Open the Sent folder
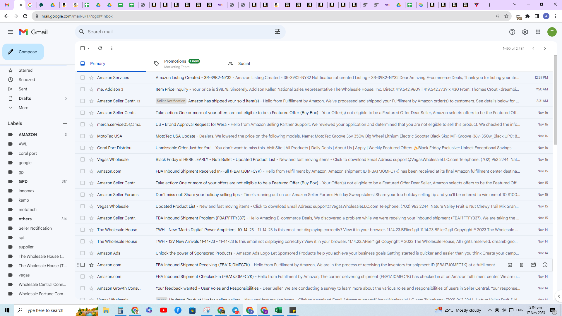 tap(23, 89)
